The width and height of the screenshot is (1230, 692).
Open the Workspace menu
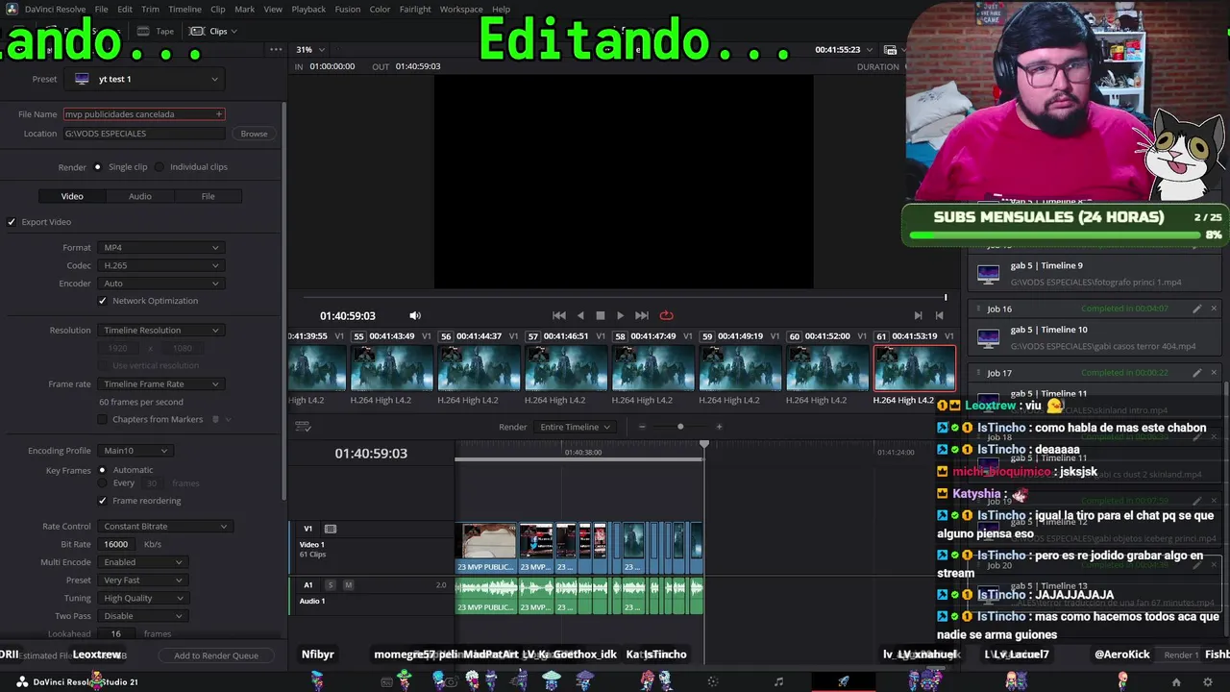coord(461,9)
